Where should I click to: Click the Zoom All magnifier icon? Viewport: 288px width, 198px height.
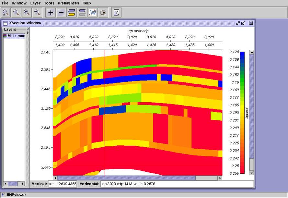[x=6, y=13]
